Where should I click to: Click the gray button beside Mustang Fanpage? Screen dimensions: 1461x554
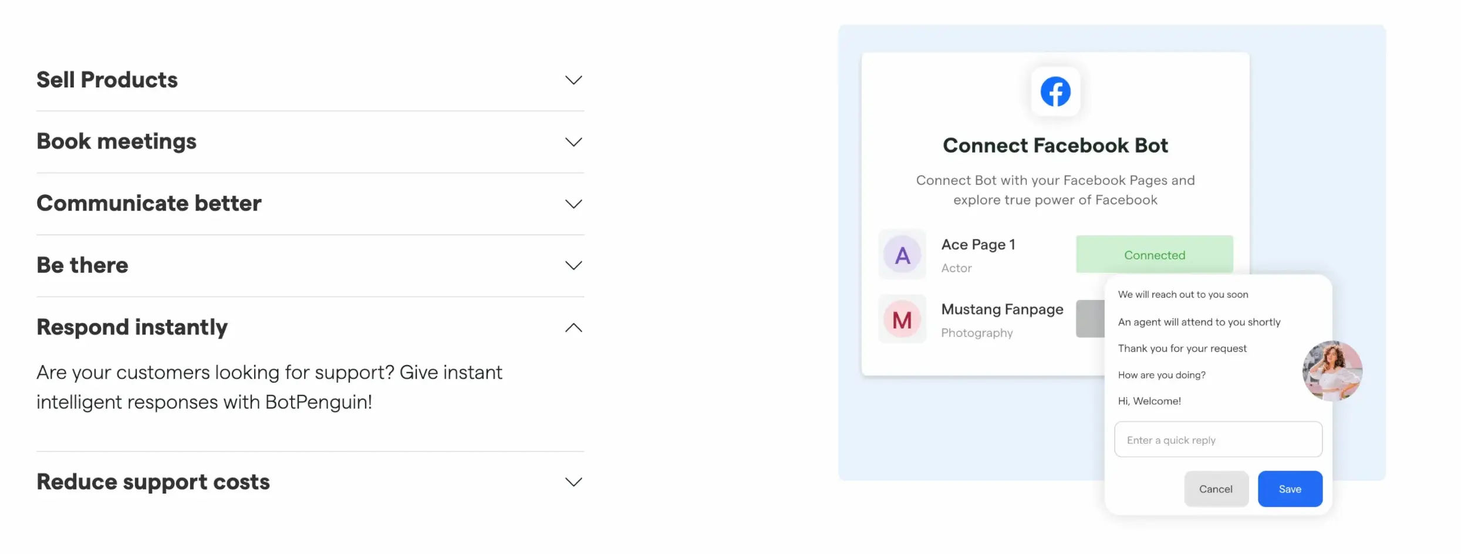coord(1091,319)
